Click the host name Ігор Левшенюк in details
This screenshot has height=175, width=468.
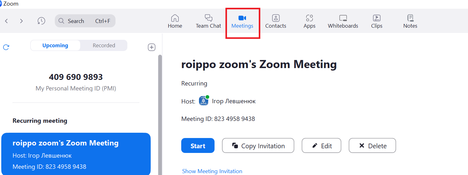click(234, 101)
